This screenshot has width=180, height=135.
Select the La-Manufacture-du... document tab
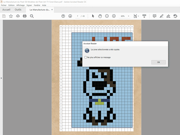(40, 10)
